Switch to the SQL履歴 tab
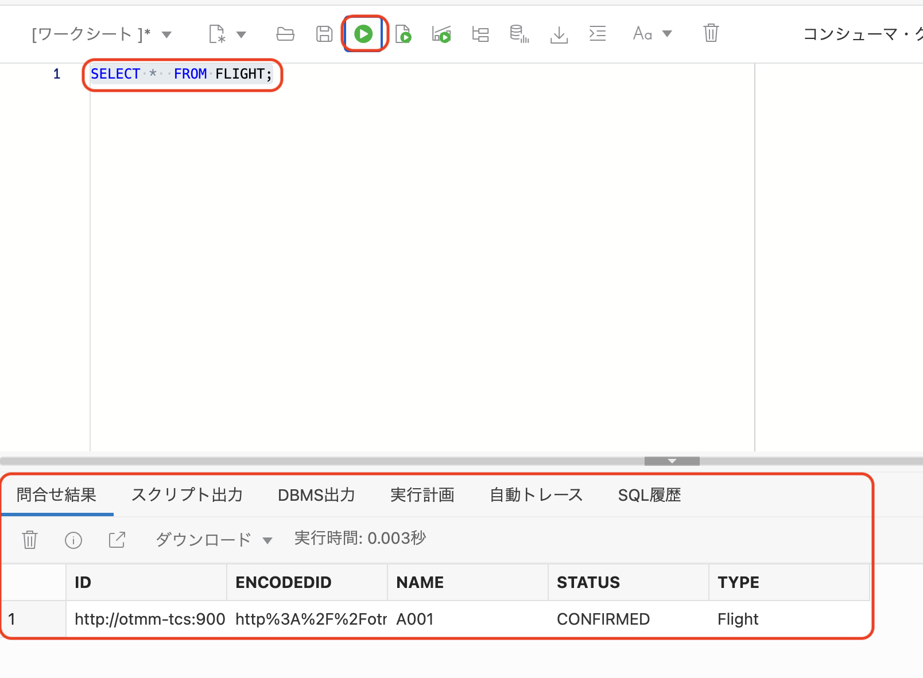923x678 pixels. (649, 495)
